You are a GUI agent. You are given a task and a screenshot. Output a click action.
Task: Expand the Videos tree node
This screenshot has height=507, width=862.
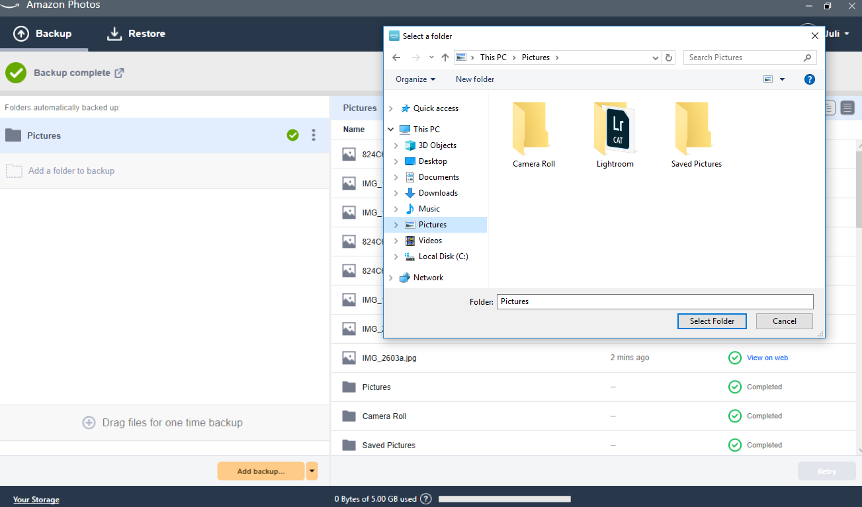click(x=396, y=241)
